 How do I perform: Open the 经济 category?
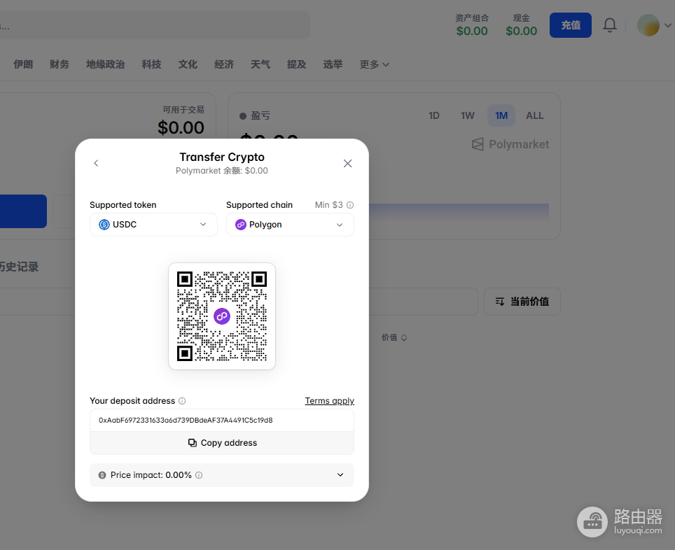[x=224, y=64]
